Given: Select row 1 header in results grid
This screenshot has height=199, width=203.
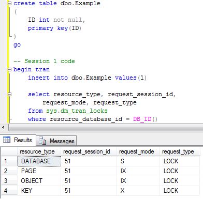Looking at the screenshot, I should (x=9, y=161).
